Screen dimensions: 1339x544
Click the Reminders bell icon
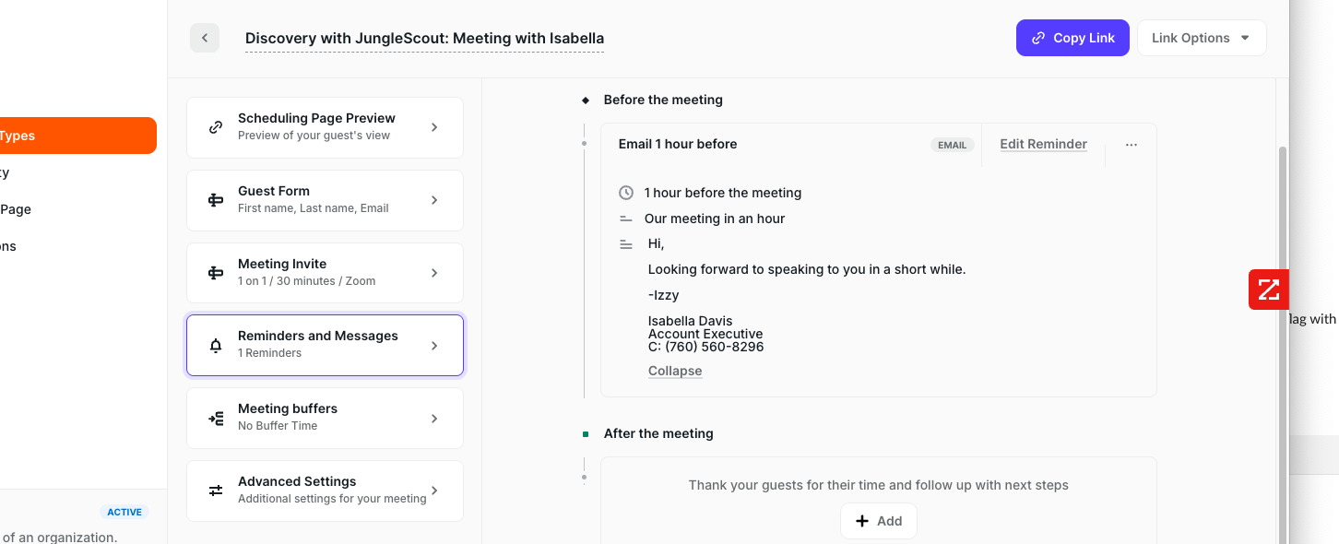click(216, 346)
